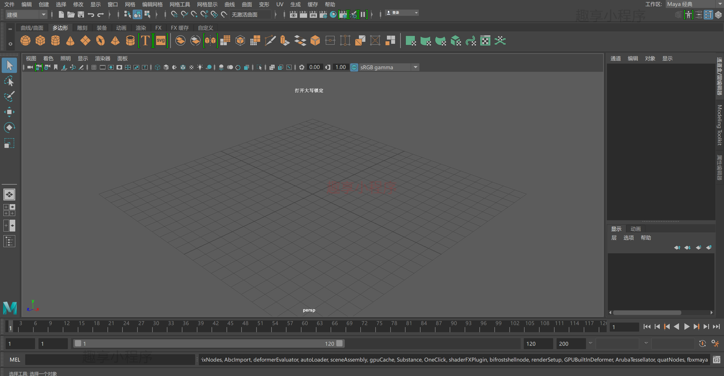Toggle viewport grid display
This screenshot has width=724, height=376.
pos(94,67)
